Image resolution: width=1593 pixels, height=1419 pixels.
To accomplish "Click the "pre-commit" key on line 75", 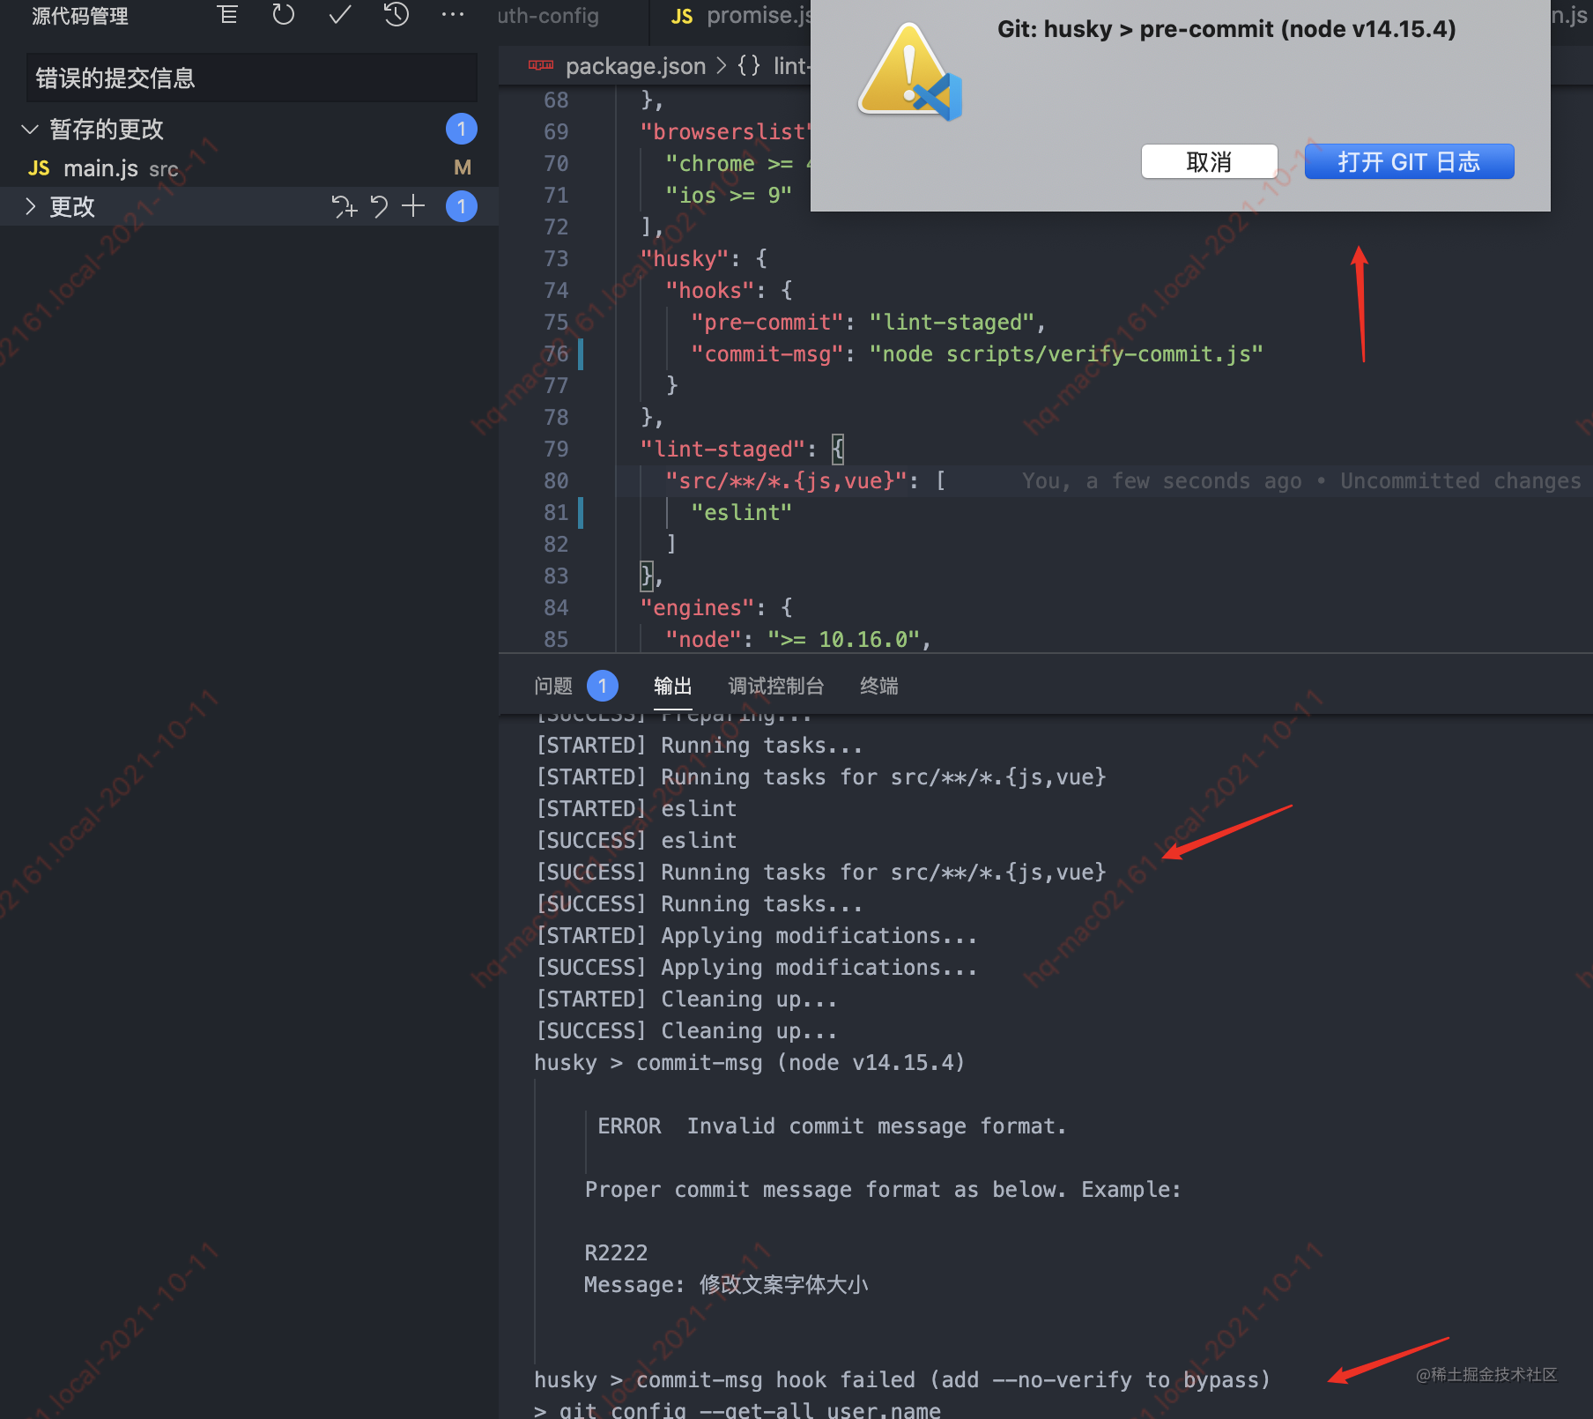I will pyautogui.click(x=767, y=323).
